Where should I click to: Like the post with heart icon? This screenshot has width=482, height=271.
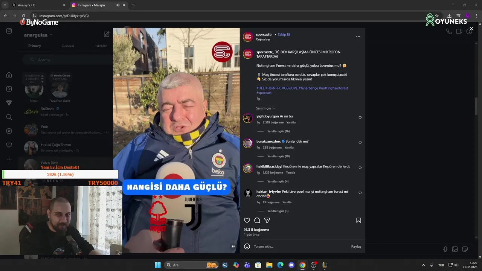pos(247,221)
